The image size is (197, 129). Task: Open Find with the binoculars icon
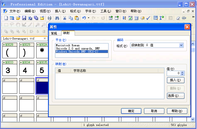[x=57, y=18]
